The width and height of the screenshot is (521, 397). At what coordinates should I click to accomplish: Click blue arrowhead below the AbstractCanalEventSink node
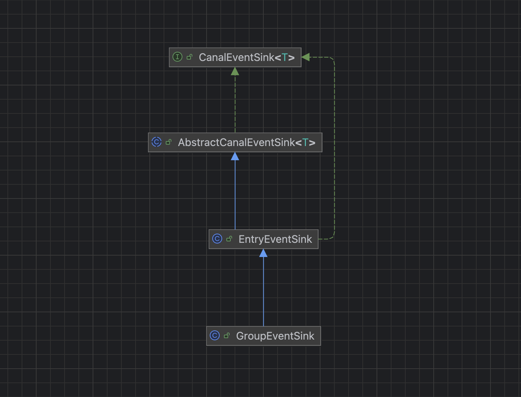235,156
